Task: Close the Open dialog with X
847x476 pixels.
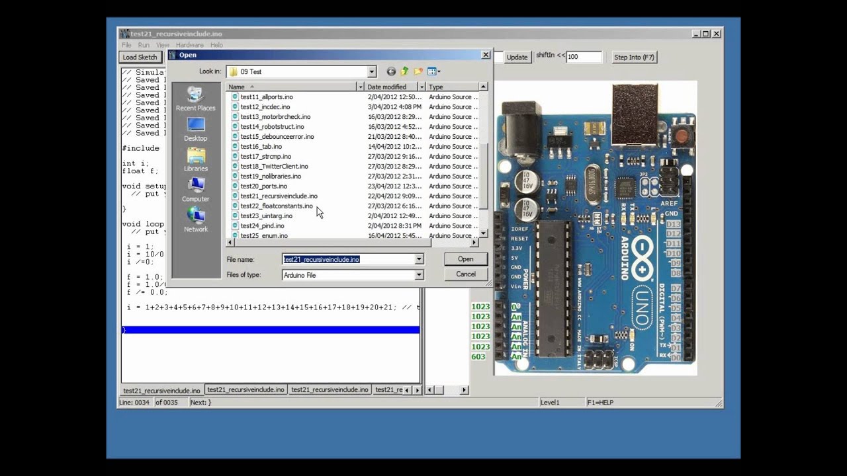Action: [485, 55]
